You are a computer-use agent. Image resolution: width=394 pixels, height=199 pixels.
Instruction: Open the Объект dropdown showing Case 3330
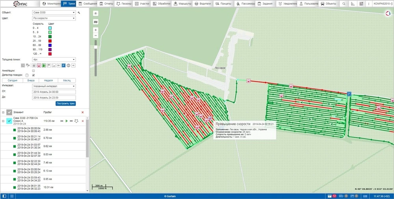point(54,13)
